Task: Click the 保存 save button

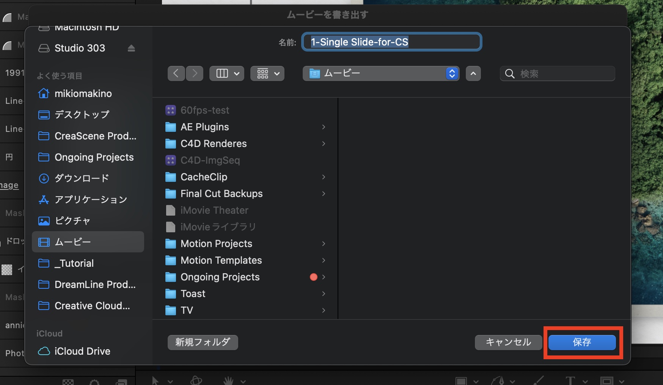Action: click(x=582, y=342)
